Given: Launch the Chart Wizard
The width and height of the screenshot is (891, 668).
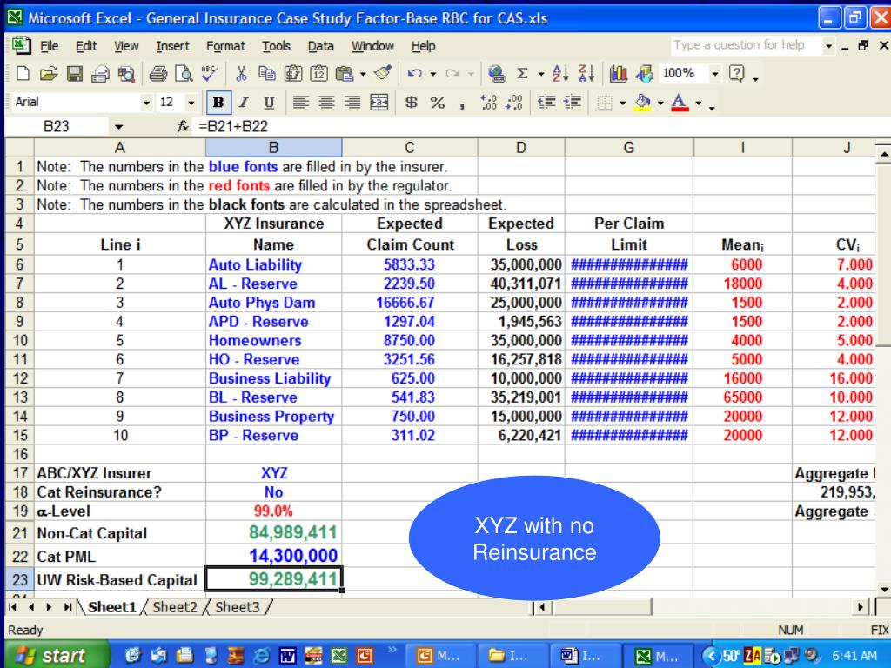Looking at the screenshot, I should [x=619, y=73].
